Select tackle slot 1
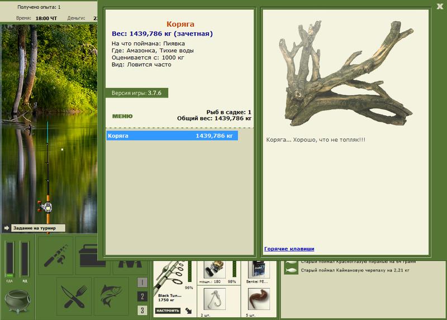The height and width of the screenshot is (320, 447). coord(142,283)
